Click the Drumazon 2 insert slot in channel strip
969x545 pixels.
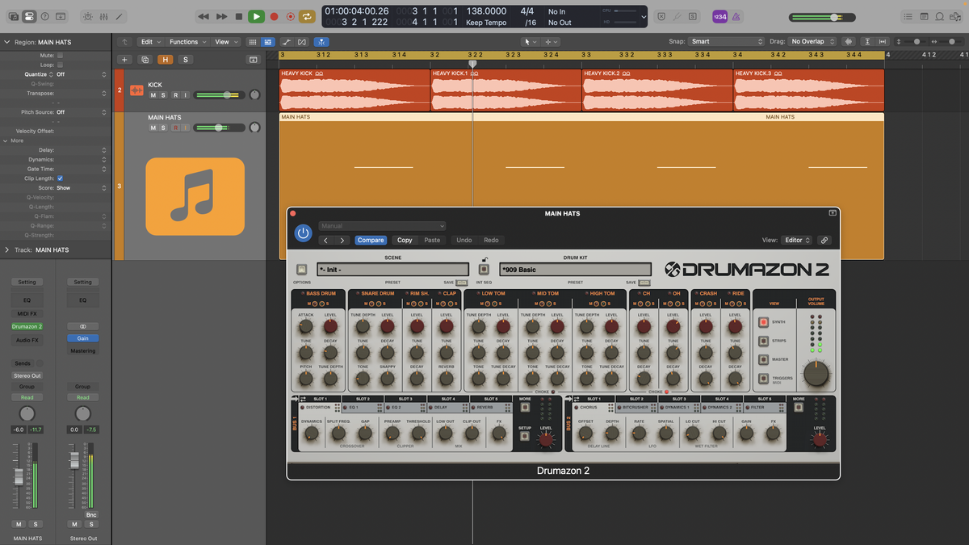(x=27, y=327)
